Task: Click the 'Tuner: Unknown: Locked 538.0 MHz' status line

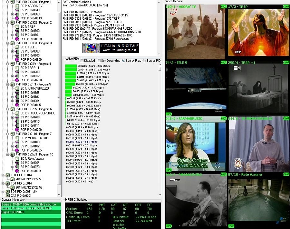Action: (31, 208)
